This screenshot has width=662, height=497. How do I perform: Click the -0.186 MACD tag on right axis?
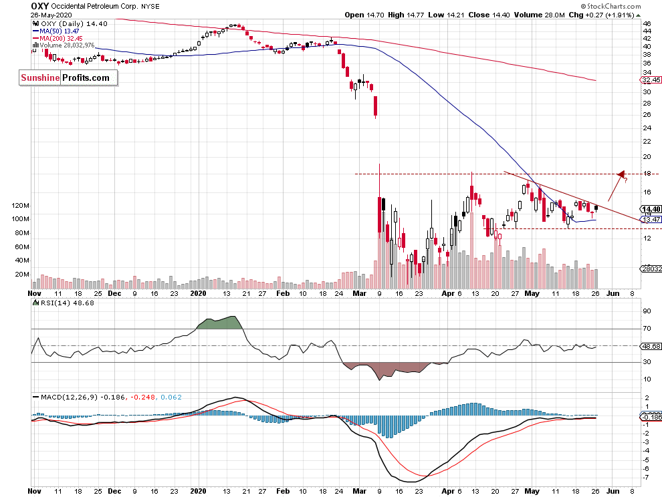pyautogui.click(x=651, y=418)
